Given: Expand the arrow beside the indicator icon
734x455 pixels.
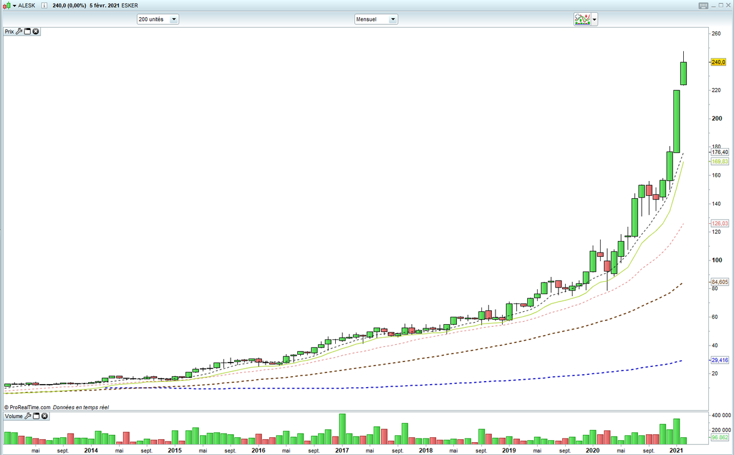Looking at the screenshot, I should pyautogui.click(x=595, y=20).
